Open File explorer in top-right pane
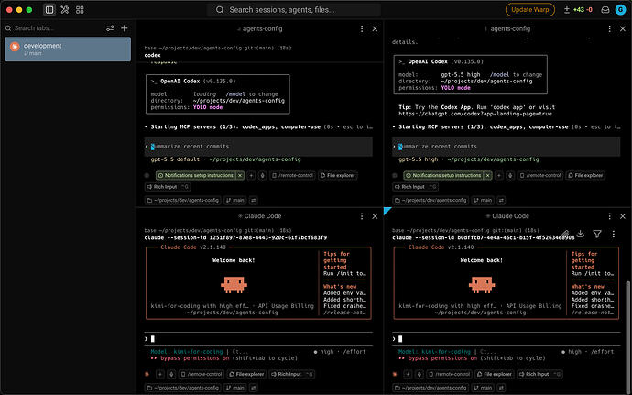The width and height of the screenshot is (632, 395). tap(585, 176)
